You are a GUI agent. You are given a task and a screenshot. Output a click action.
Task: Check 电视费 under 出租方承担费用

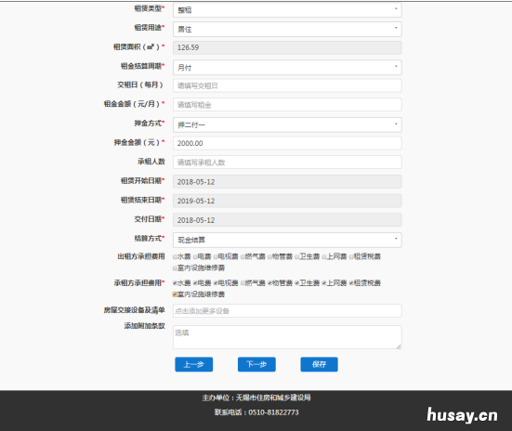point(216,257)
